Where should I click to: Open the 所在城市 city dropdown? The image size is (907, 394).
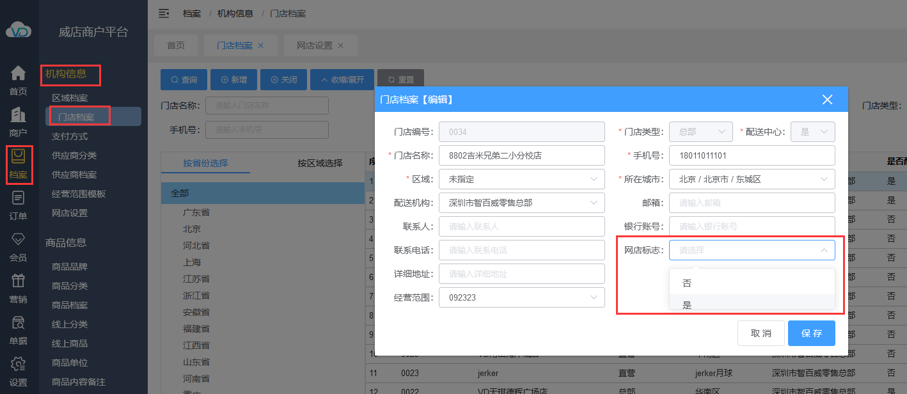pos(752,179)
